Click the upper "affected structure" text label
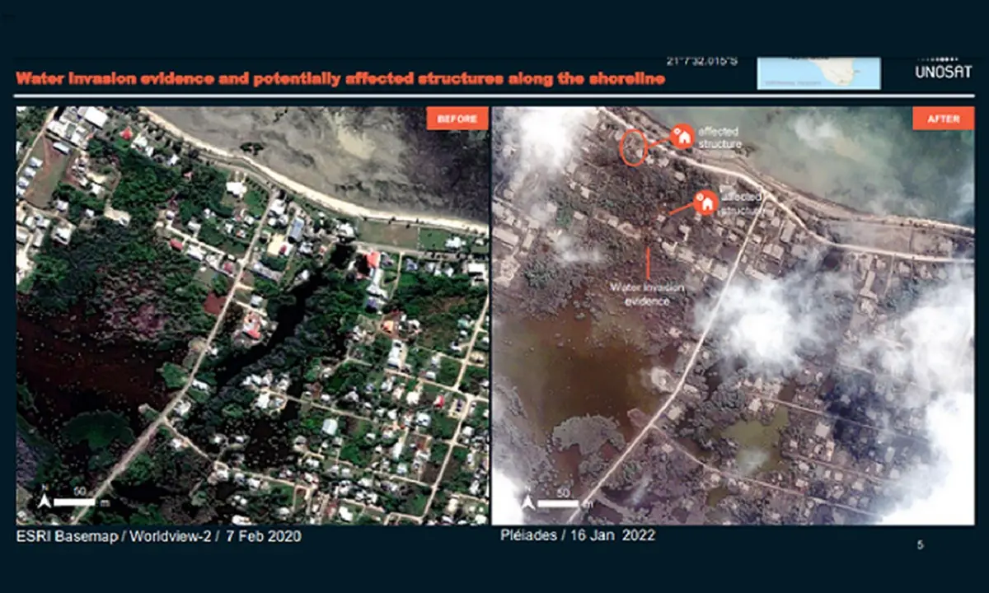The height and width of the screenshot is (593, 989). [719, 137]
